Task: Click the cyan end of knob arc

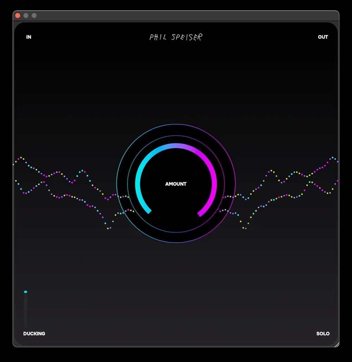Action: [149, 211]
